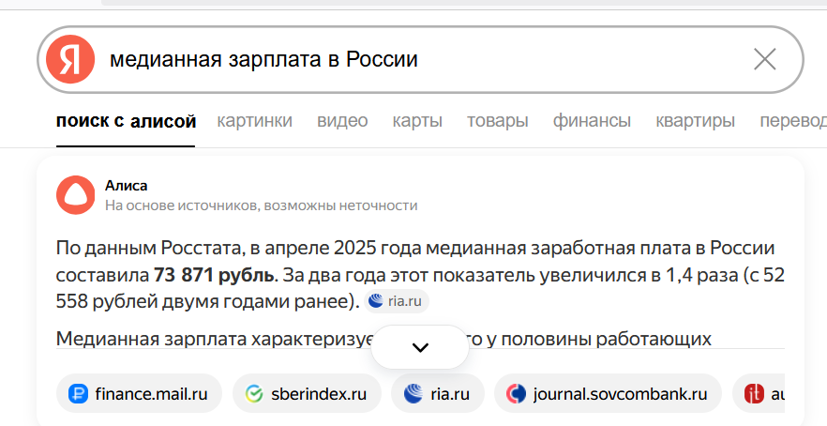827x426 pixels.
Task: Open the journal.sovcombank.ru source chip
Action: (x=608, y=394)
